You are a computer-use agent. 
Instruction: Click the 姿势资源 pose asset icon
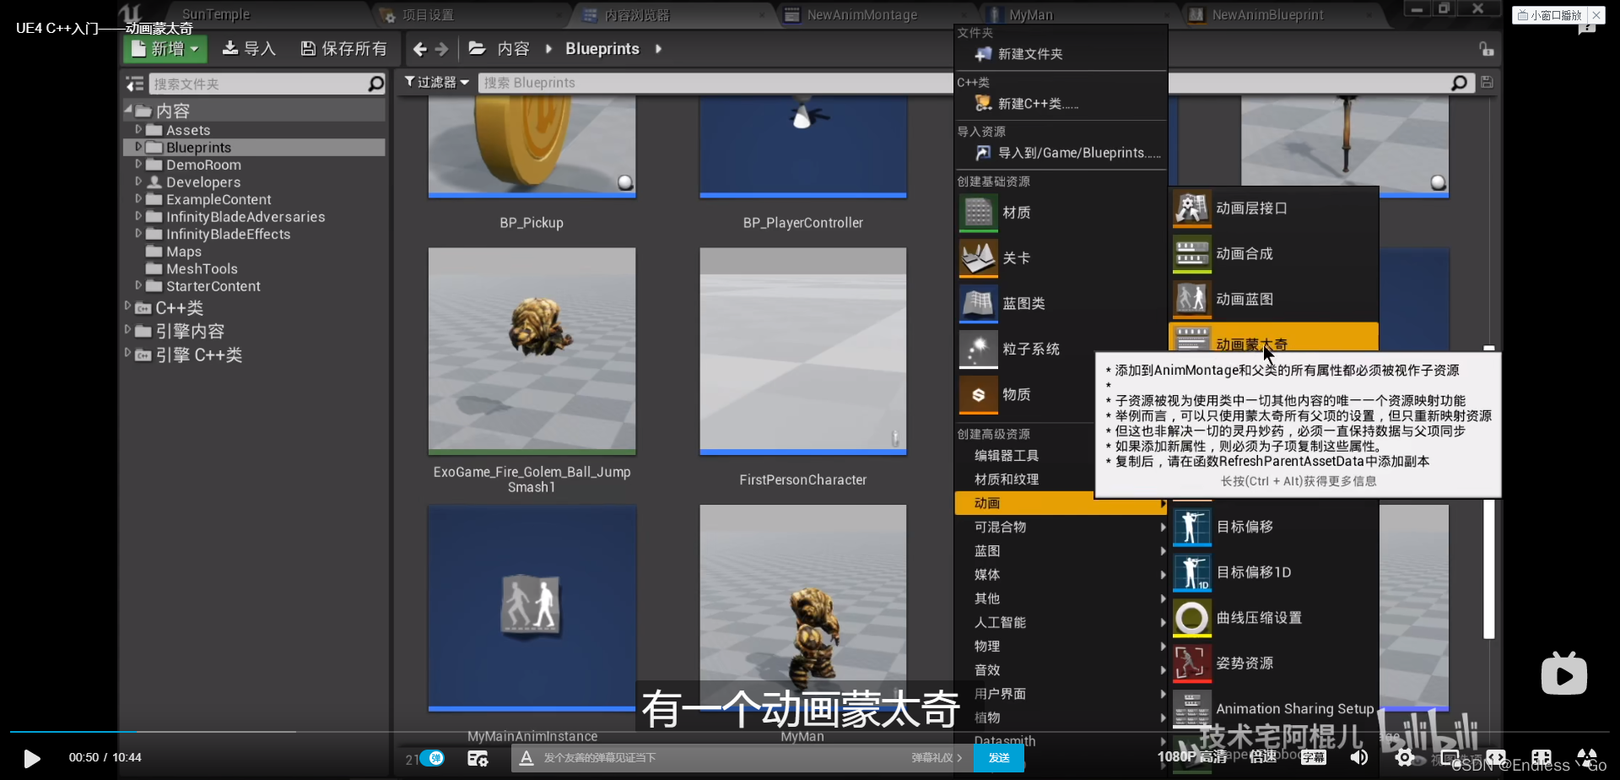click(x=1192, y=664)
